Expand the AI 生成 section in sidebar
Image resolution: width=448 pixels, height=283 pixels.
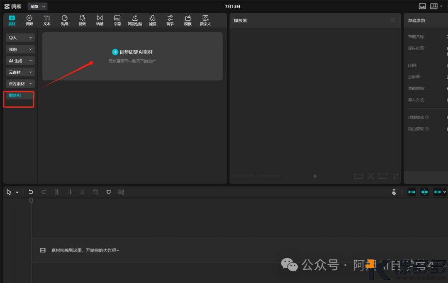(x=20, y=61)
